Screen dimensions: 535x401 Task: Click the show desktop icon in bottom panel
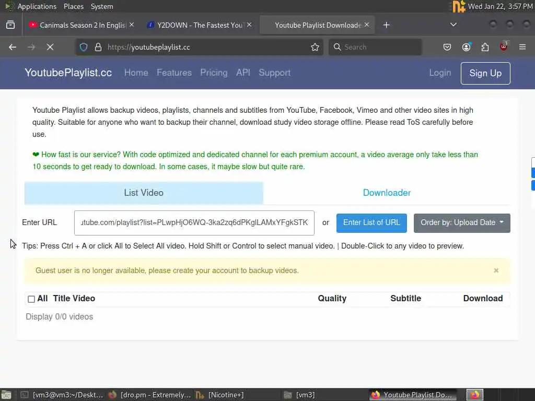(x=6, y=395)
